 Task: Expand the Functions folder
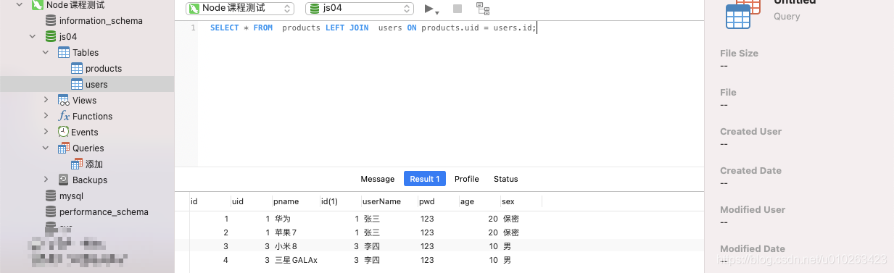click(x=46, y=117)
